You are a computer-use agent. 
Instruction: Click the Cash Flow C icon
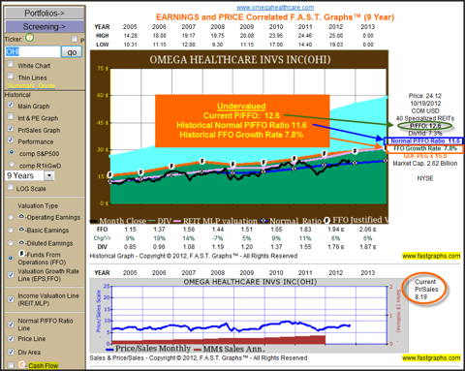[x=22, y=364]
